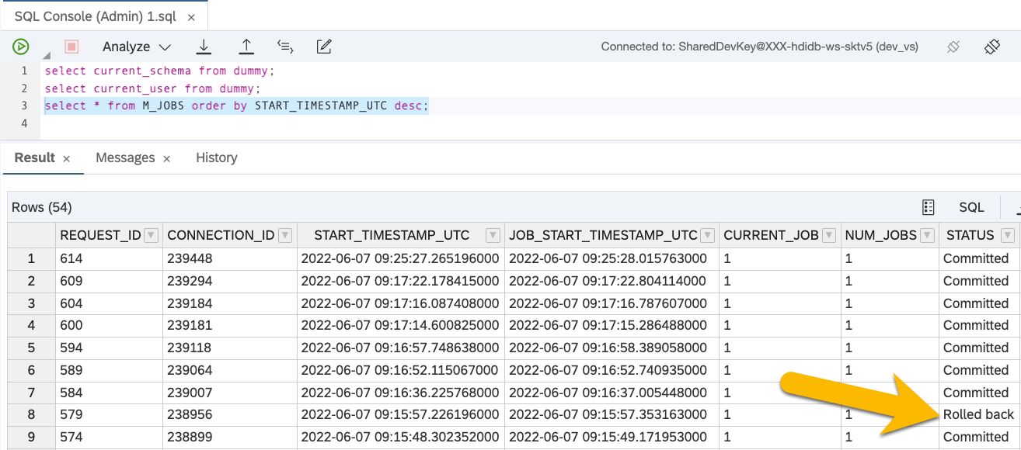This screenshot has height=450, width=1021.
Task: Open the run options small triangle expander
Action: [x=46, y=55]
